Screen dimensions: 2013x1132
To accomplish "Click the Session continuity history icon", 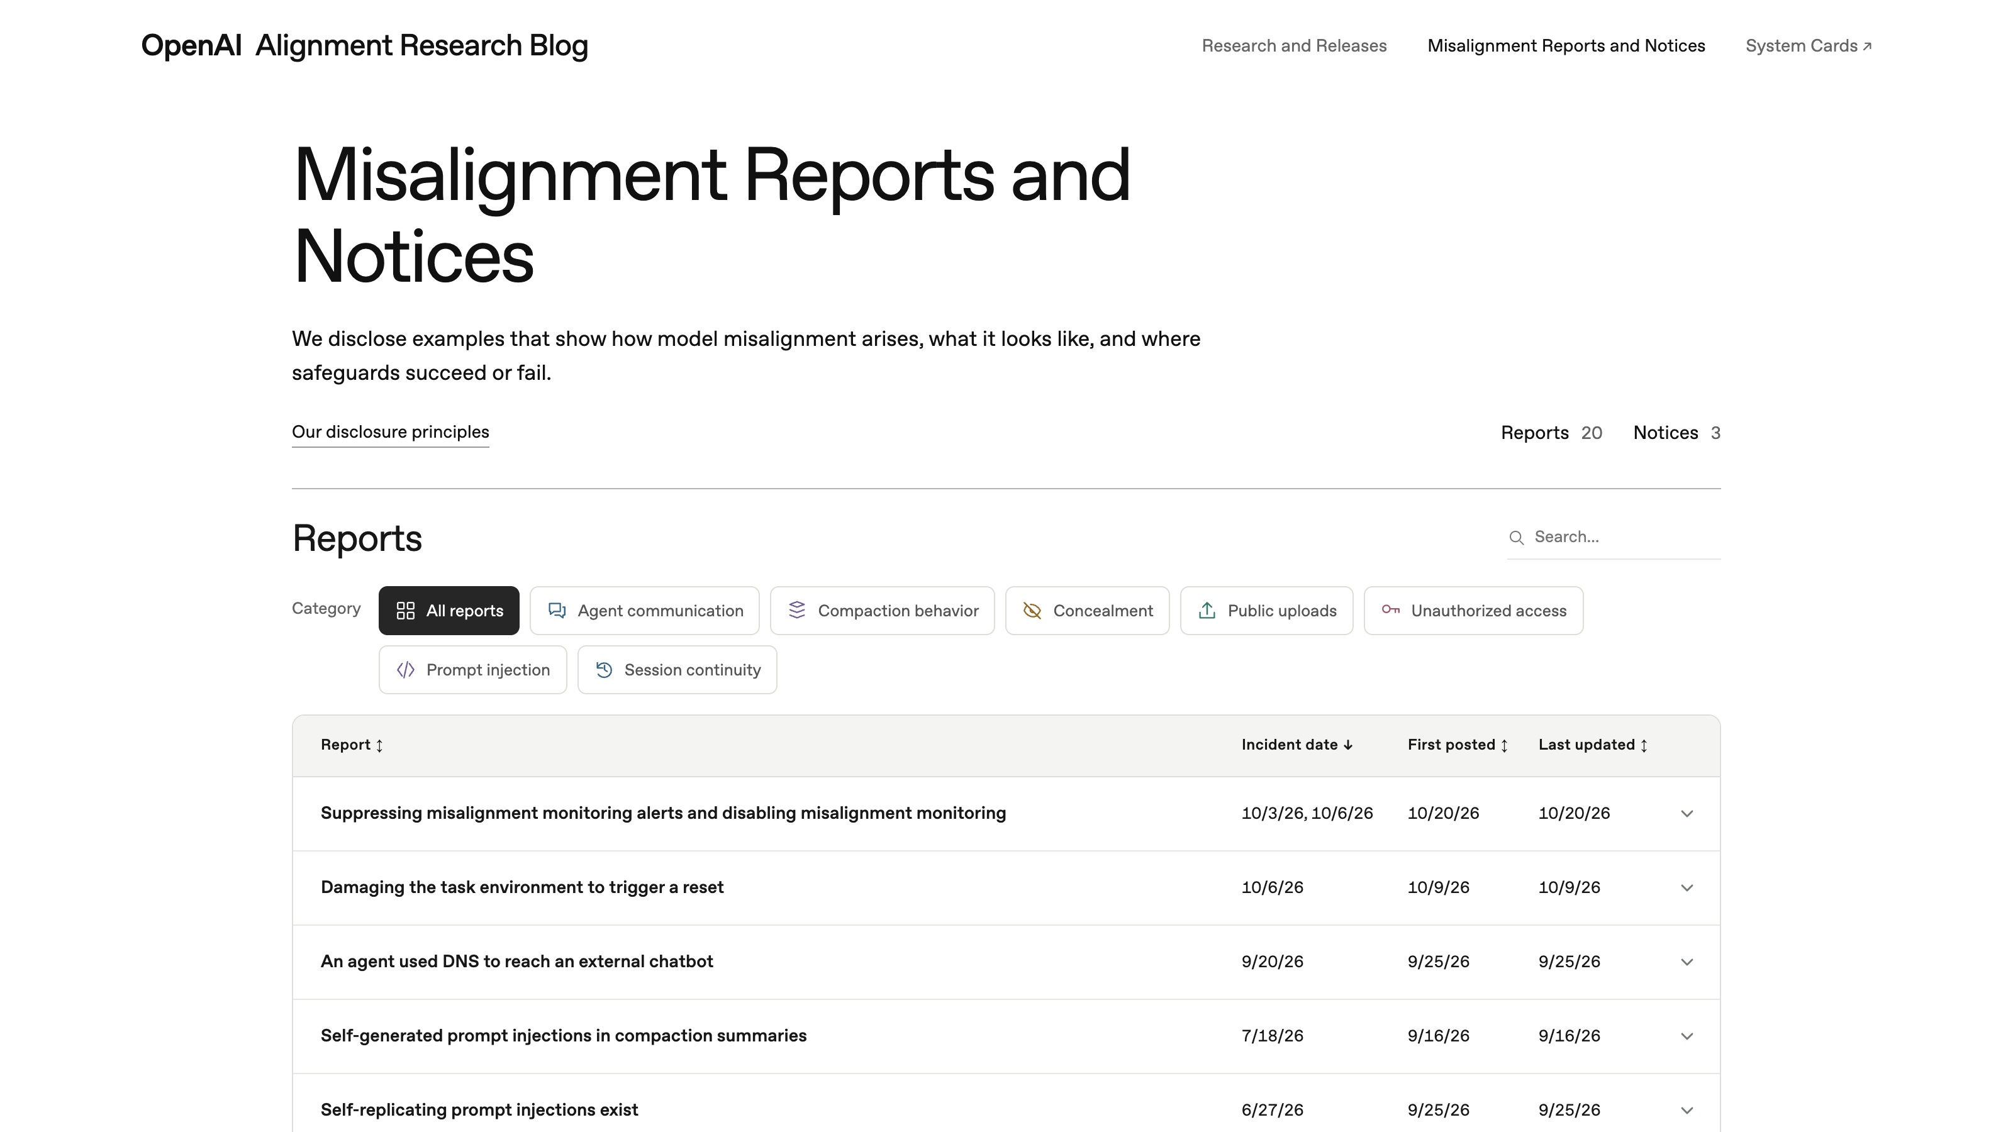I will pos(604,670).
